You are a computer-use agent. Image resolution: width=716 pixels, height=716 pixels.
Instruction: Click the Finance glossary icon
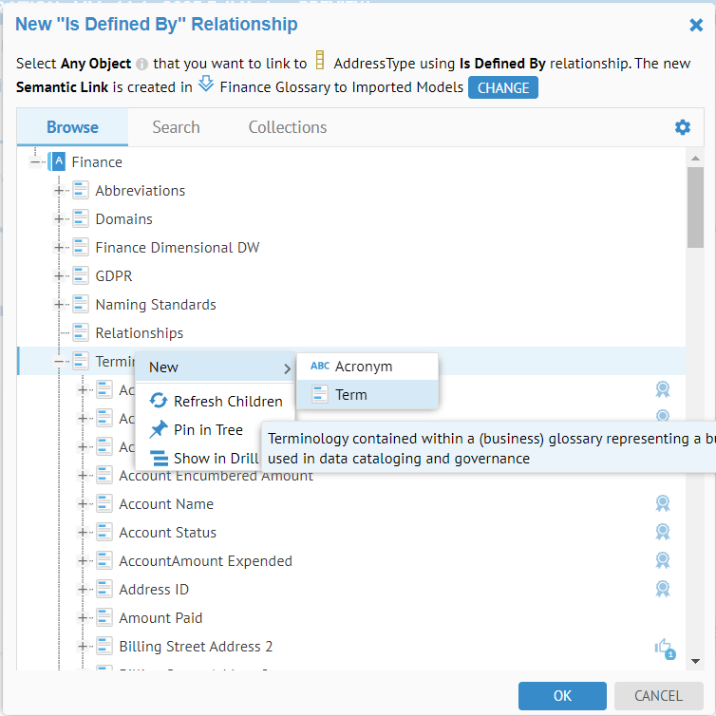(57, 162)
